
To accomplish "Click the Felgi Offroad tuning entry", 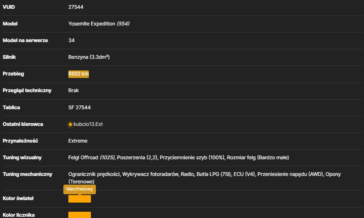I will tap(91, 158).
